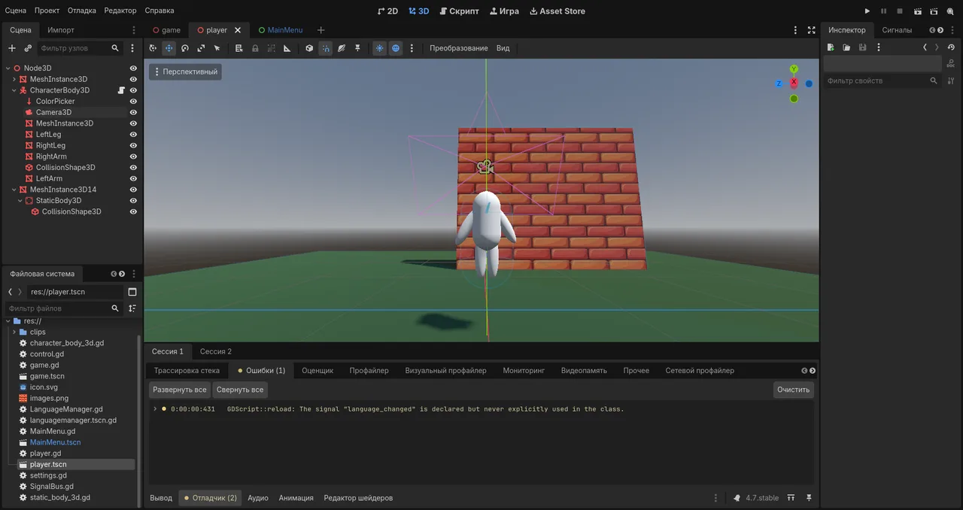The image size is (963, 510).
Task: Open the Перспективный viewport dropdown menu
Action: pos(185,72)
